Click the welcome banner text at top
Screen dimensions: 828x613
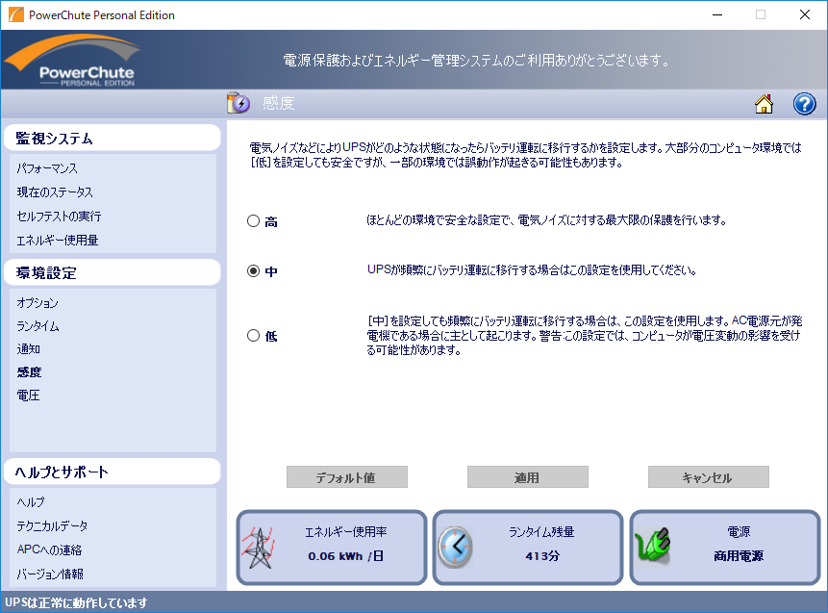(x=476, y=61)
